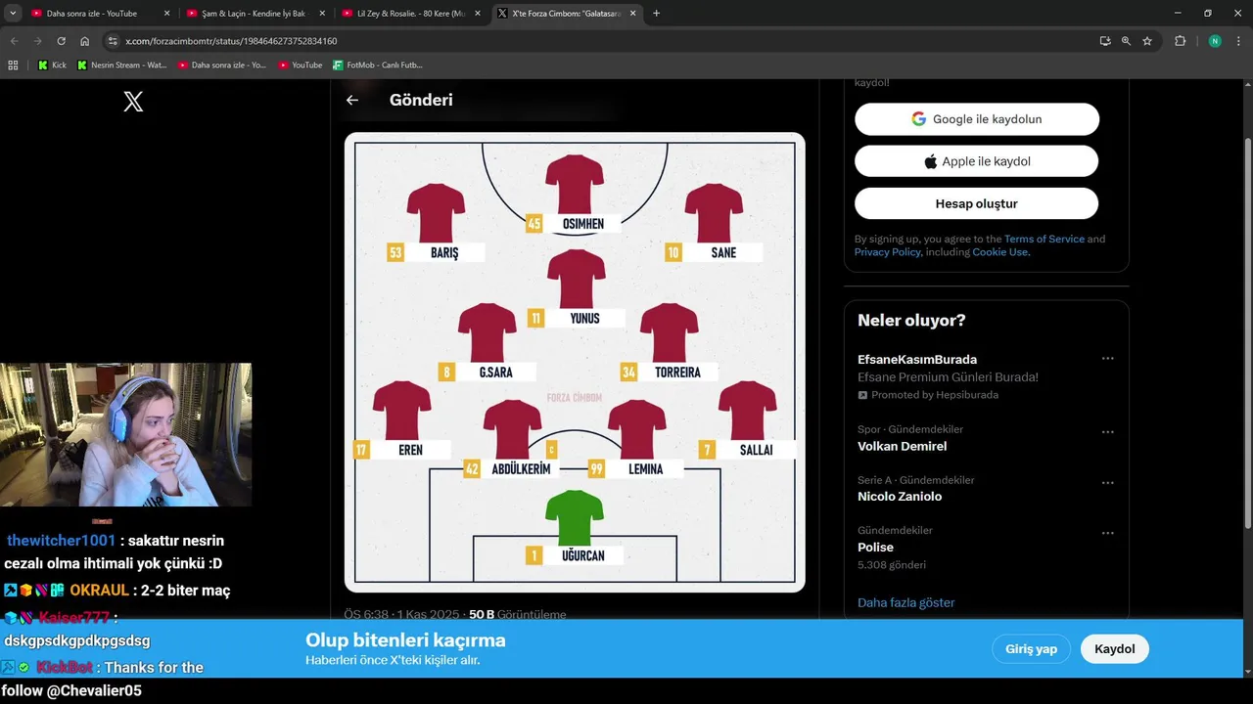Open more options for EfsaneKasımBurada trend
Viewport: 1253px width, 704px height.
point(1108,359)
